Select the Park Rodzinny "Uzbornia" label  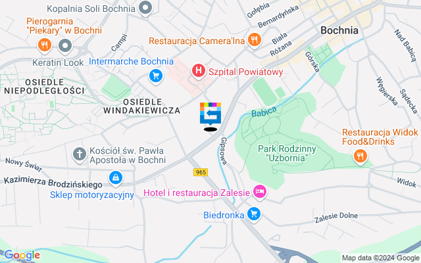click(x=287, y=153)
